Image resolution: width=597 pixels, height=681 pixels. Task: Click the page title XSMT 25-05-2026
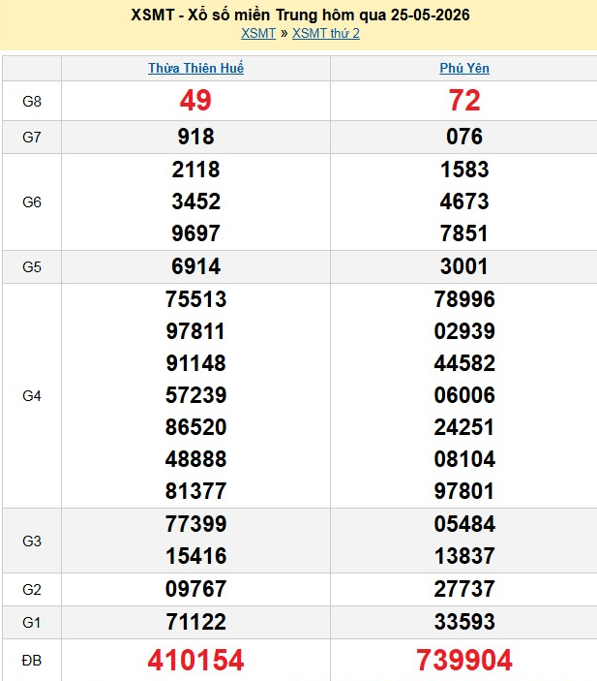(x=300, y=15)
